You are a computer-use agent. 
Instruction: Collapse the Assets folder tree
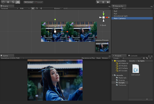(x=113, y=75)
